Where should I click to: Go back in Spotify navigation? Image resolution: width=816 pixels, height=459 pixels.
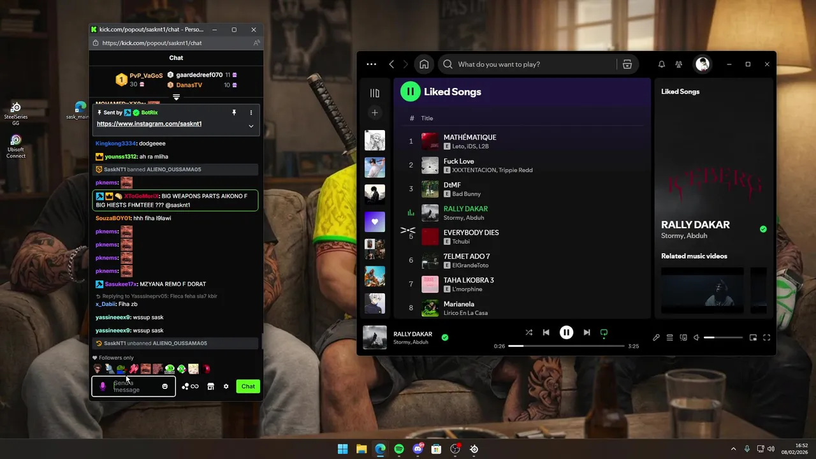[391, 64]
